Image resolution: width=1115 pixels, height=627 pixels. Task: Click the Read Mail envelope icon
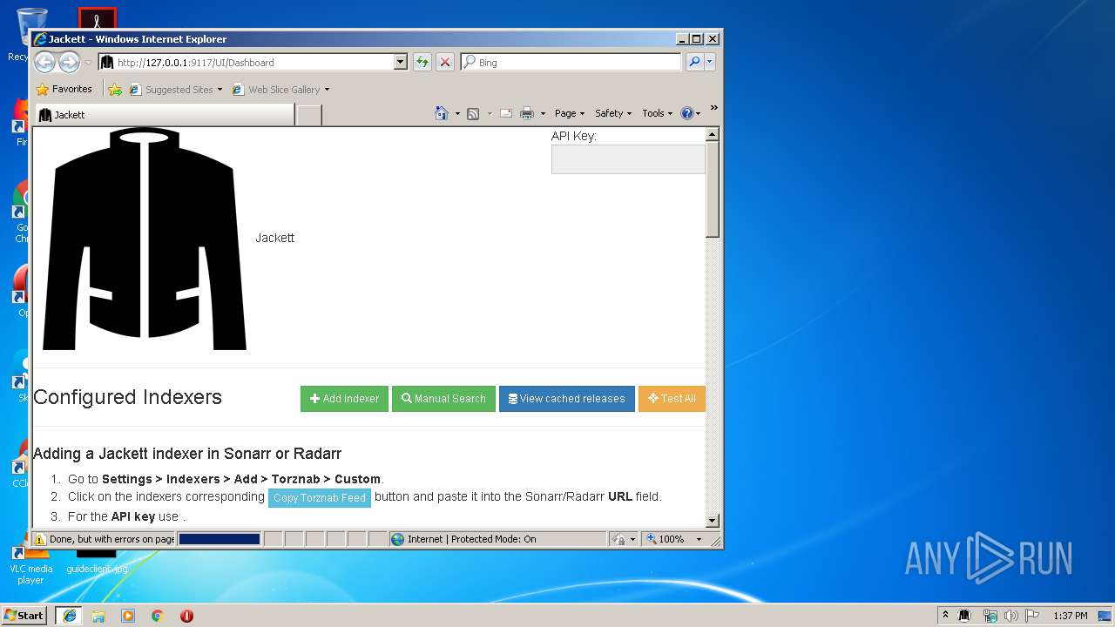coord(505,113)
